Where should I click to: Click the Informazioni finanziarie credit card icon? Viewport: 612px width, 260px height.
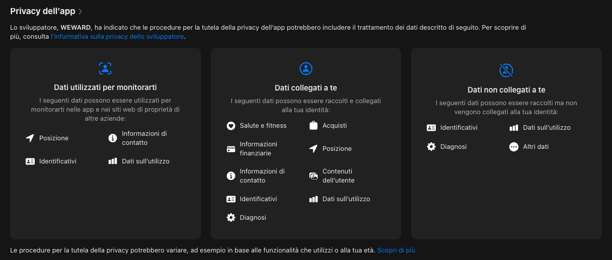231,149
